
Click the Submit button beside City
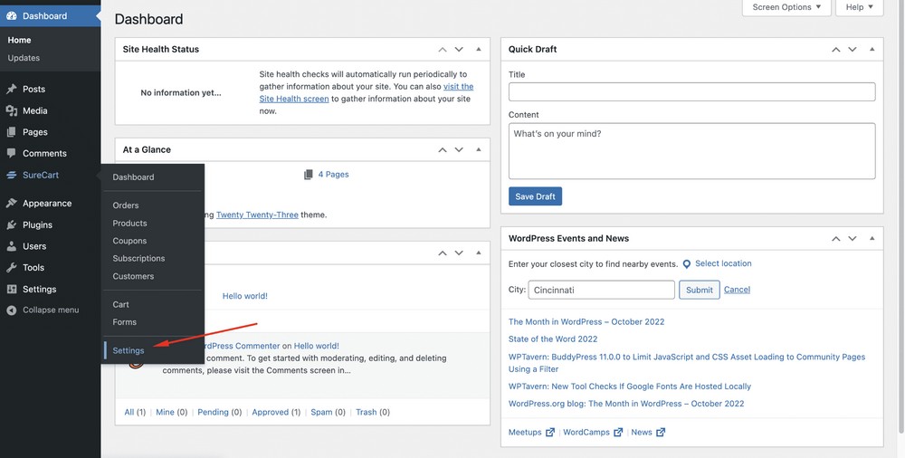pos(699,290)
